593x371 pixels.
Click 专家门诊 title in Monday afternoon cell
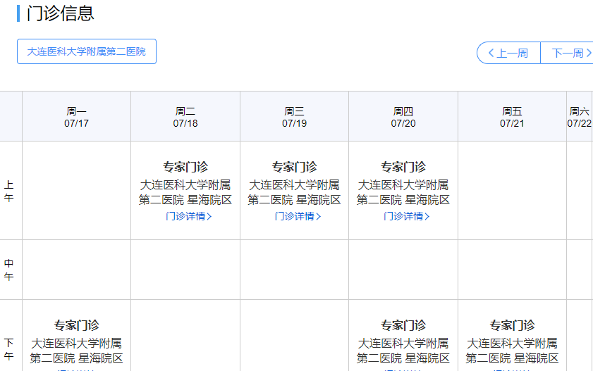[76, 325]
